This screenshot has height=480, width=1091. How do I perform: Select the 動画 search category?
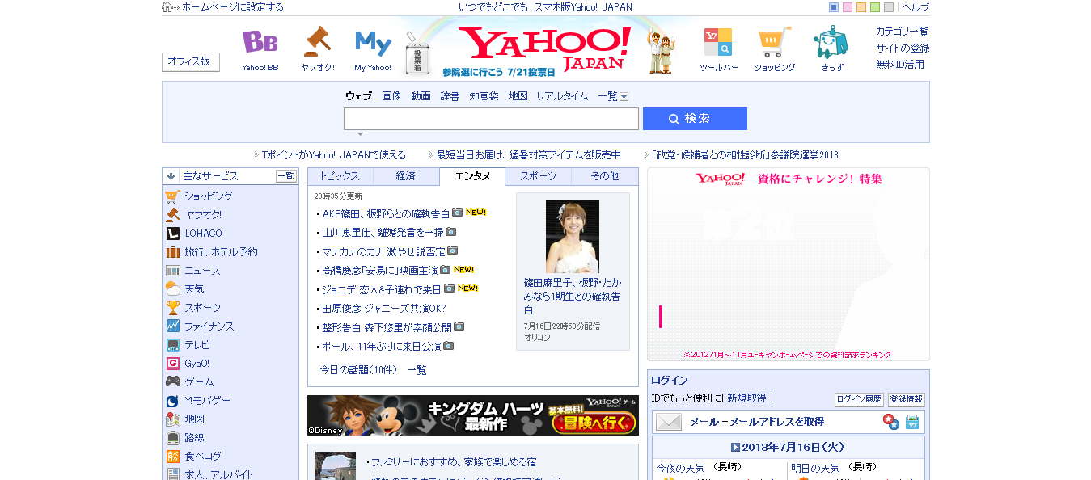tap(421, 96)
